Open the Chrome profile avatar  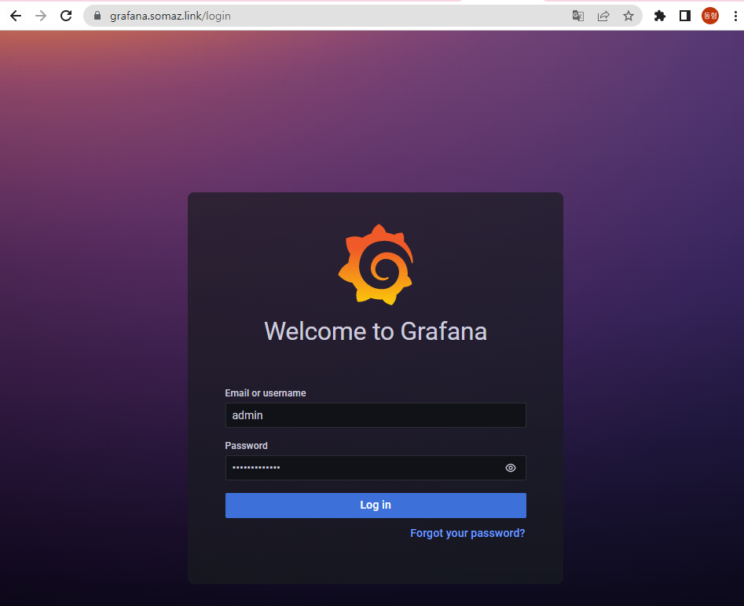pyautogui.click(x=710, y=16)
